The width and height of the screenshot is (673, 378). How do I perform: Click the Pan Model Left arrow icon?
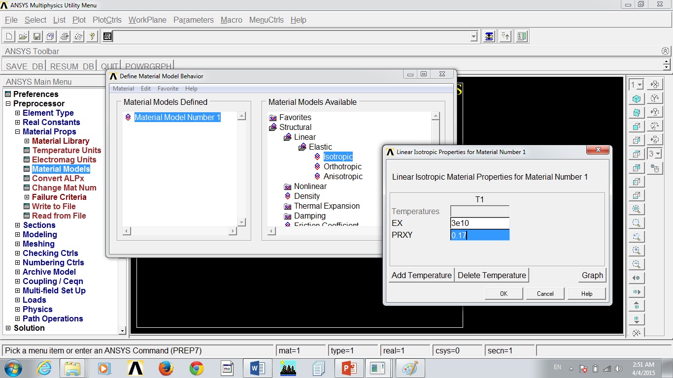[x=637, y=278]
